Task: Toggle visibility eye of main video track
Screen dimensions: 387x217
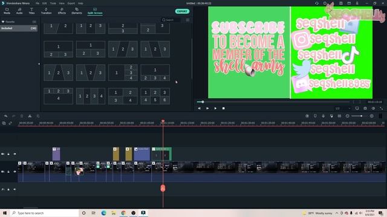Action: [15, 171]
